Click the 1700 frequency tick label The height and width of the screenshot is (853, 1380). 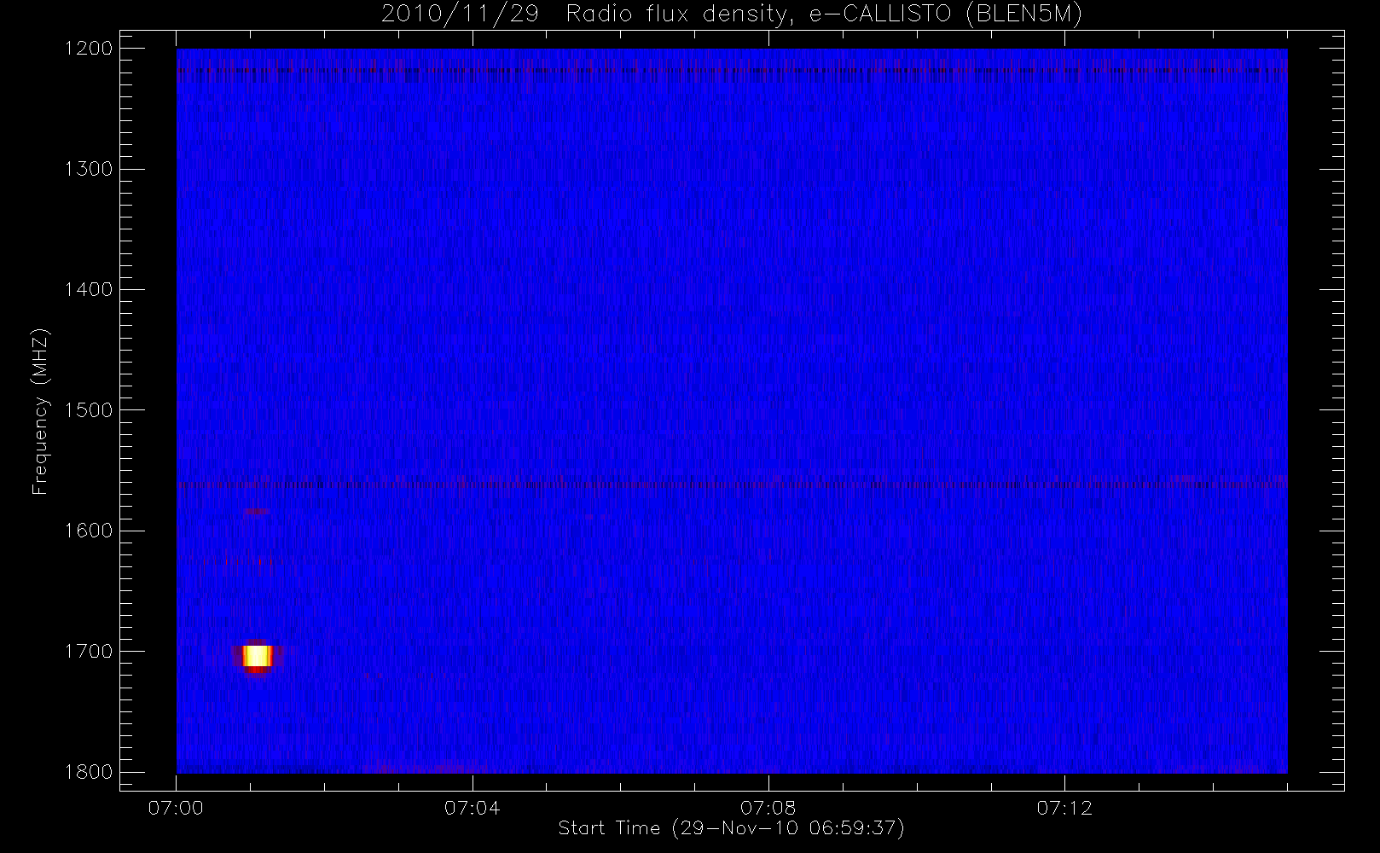click(89, 651)
